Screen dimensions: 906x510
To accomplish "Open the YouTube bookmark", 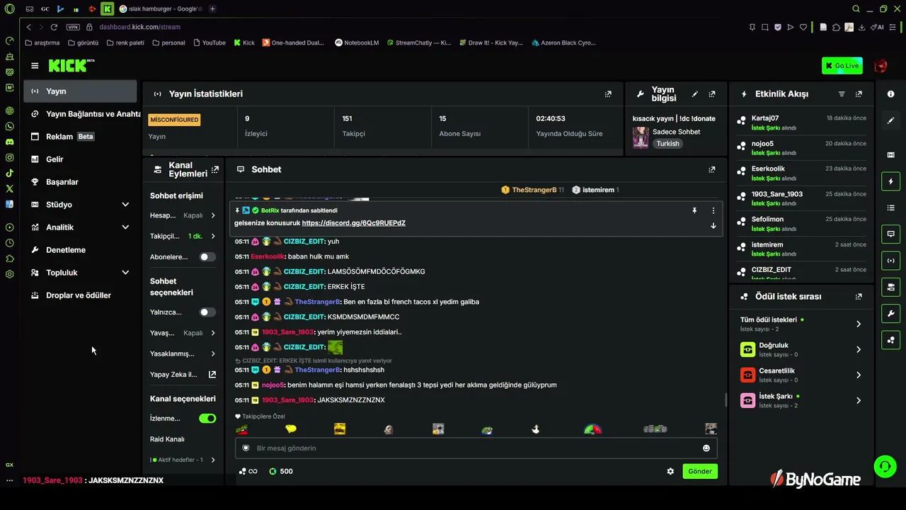I will (x=209, y=42).
